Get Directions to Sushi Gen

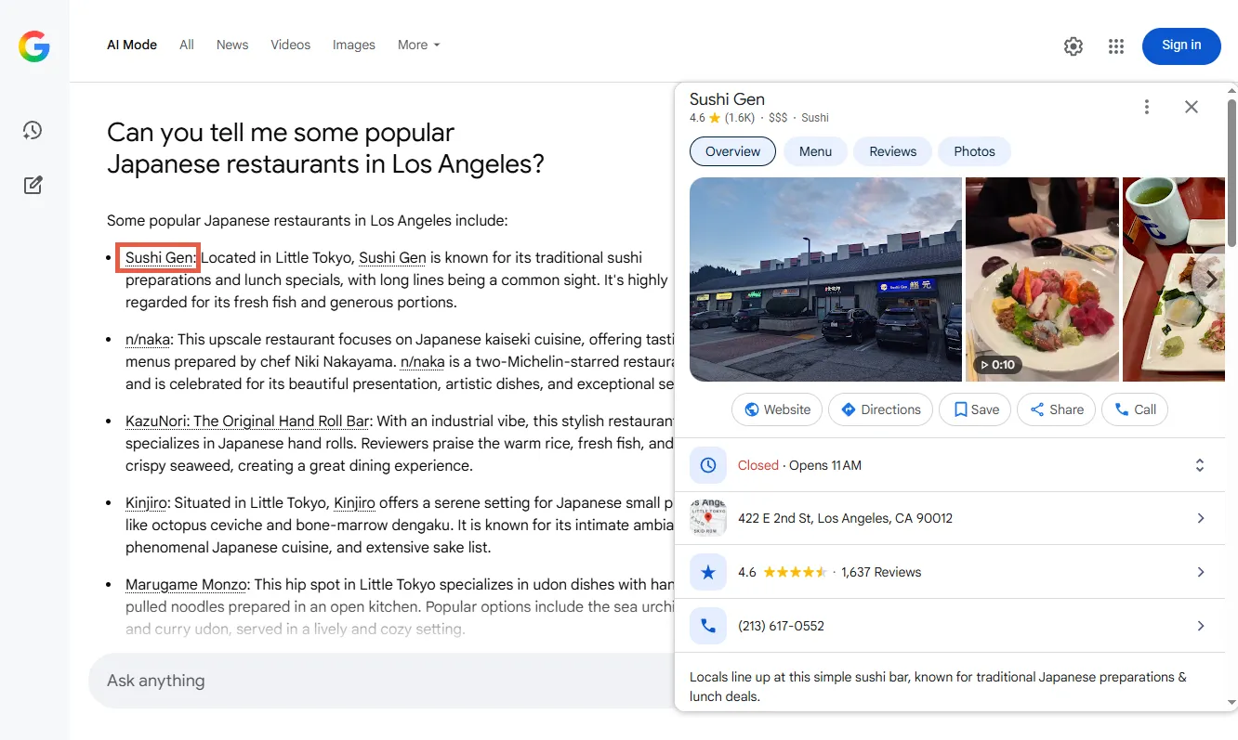pyautogui.click(x=880, y=409)
